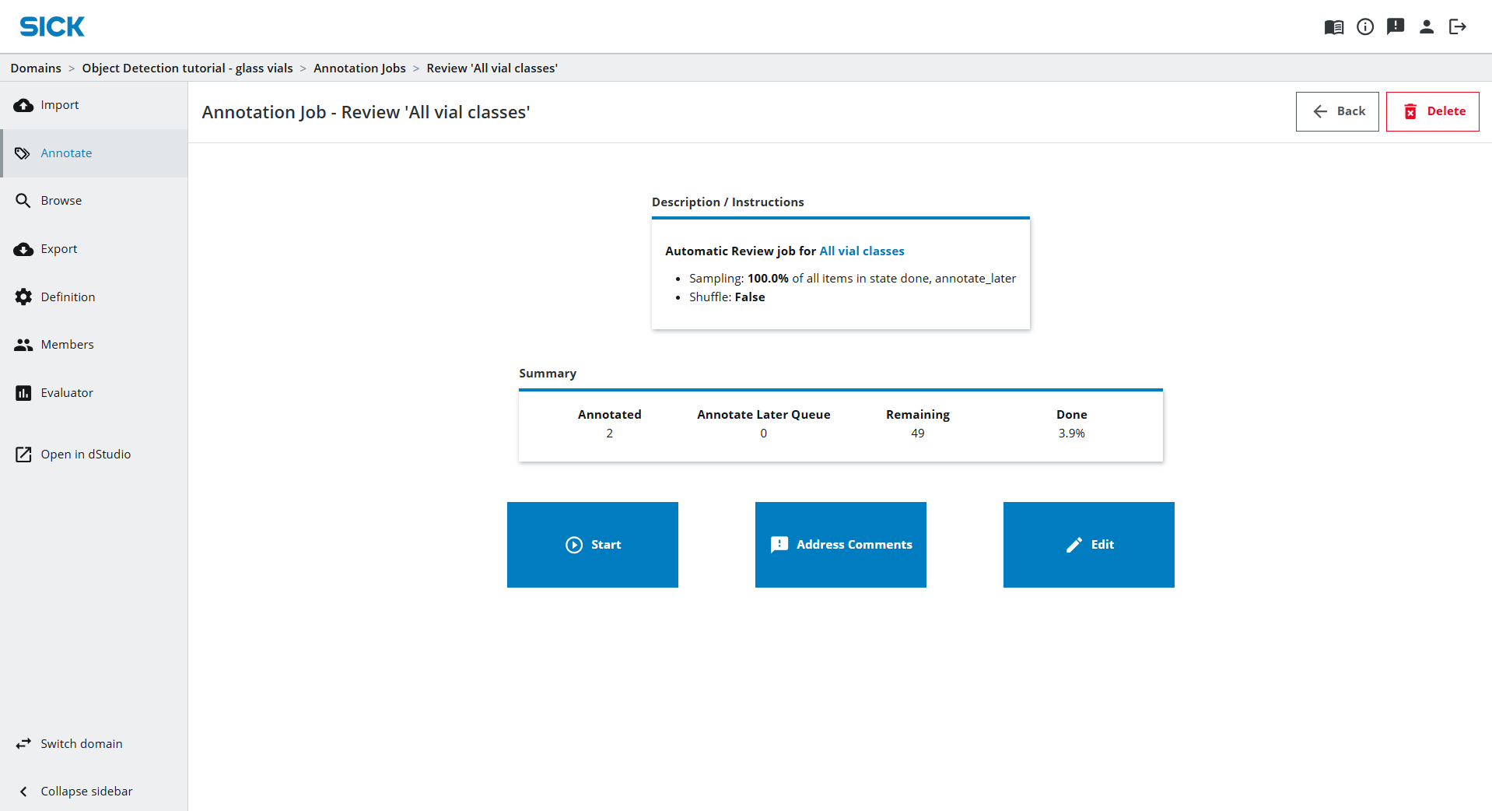Click the Address Comments button

840,545
